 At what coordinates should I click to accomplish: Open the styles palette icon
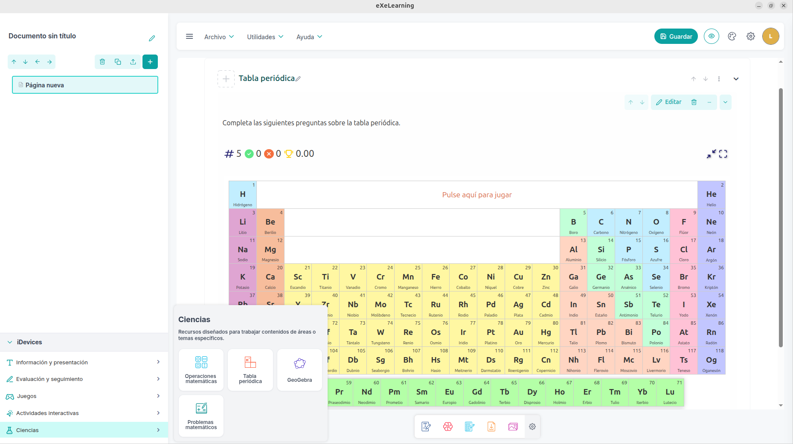coord(732,37)
